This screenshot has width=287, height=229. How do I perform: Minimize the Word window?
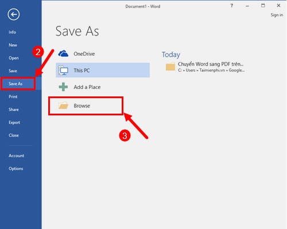(247, 6)
